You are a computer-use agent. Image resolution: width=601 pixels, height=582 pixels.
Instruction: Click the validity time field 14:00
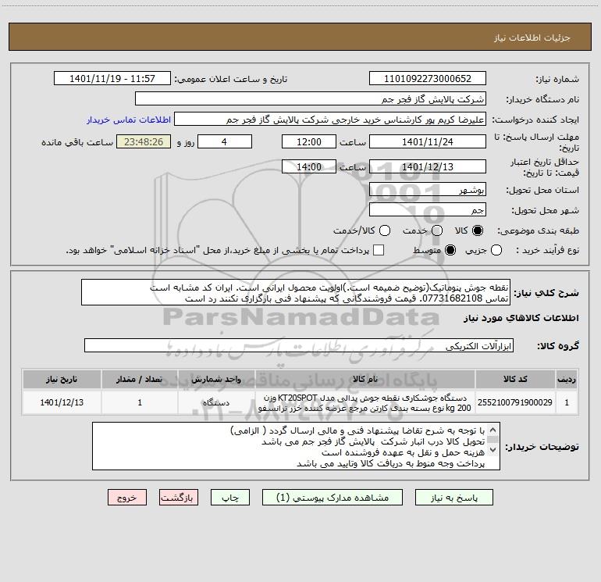309,167
